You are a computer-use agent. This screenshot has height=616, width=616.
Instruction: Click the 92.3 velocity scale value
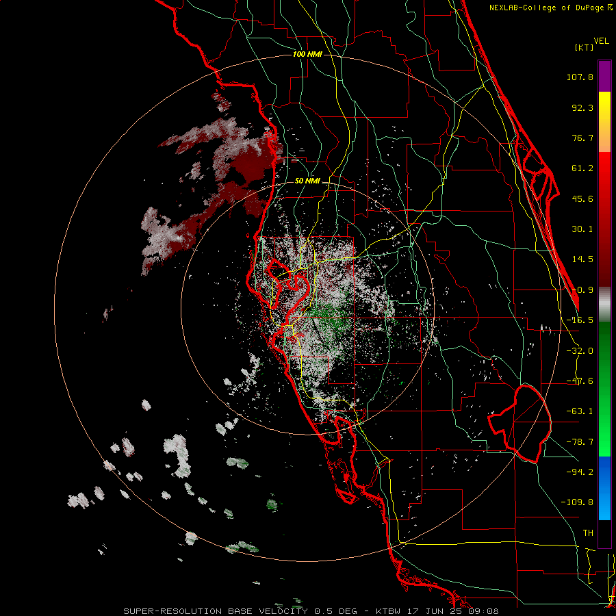click(x=582, y=107)
